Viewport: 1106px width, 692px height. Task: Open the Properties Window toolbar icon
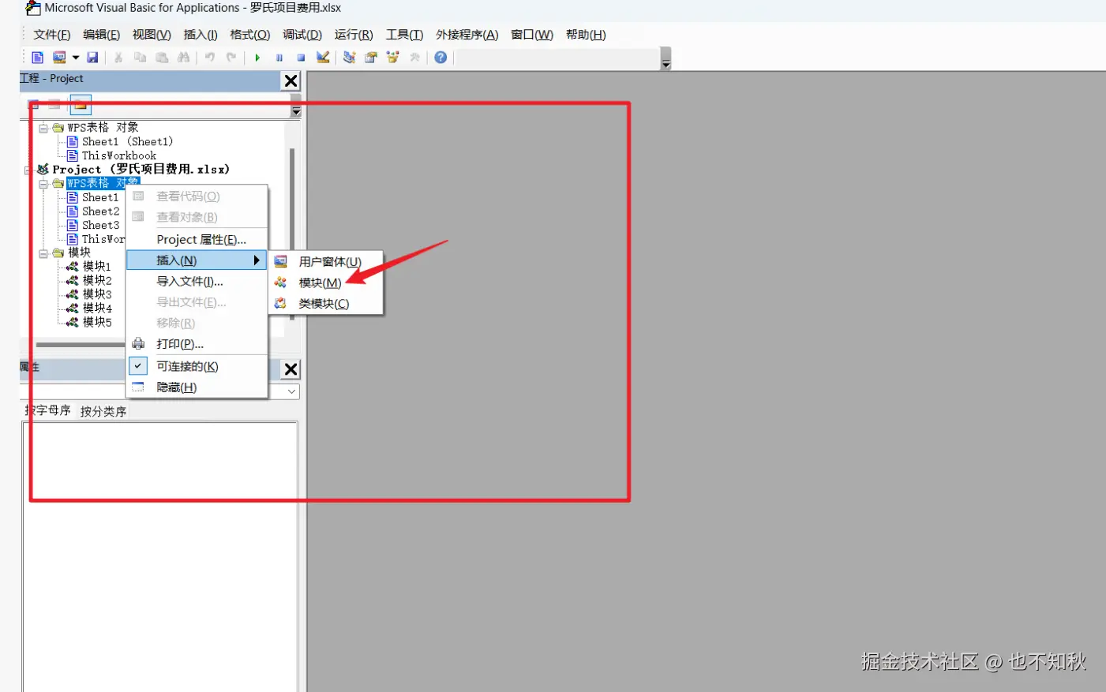click(371, 58)
